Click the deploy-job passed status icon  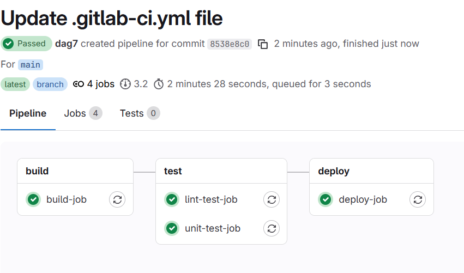(x=326, y=199)
